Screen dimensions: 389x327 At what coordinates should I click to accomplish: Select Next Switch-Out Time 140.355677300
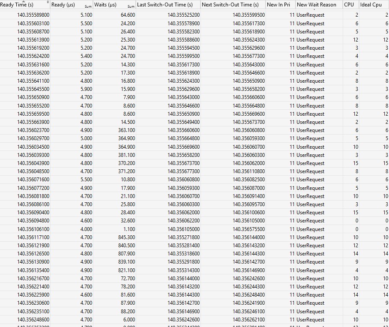[248, 56]
